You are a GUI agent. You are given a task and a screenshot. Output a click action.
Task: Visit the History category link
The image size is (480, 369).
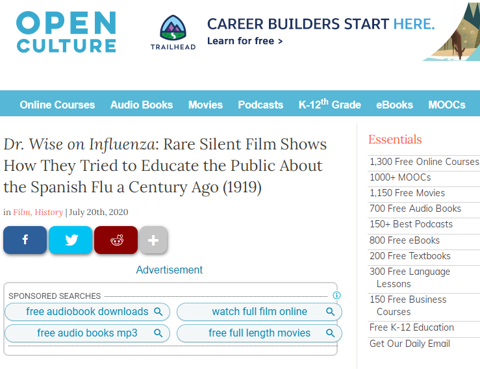(49, 212)
